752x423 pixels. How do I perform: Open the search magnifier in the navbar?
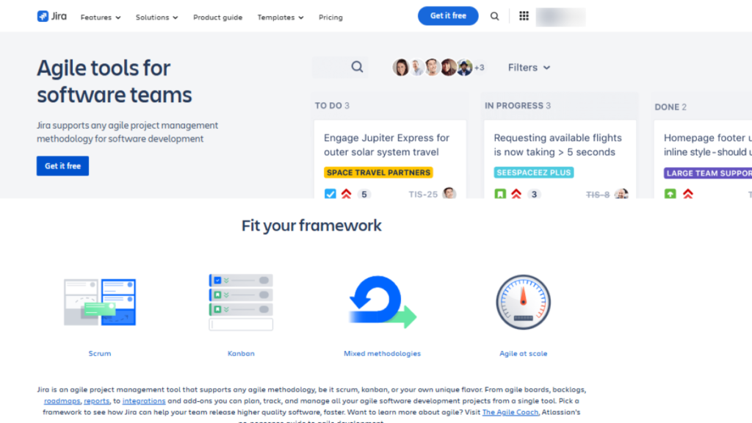coord(495,15)
